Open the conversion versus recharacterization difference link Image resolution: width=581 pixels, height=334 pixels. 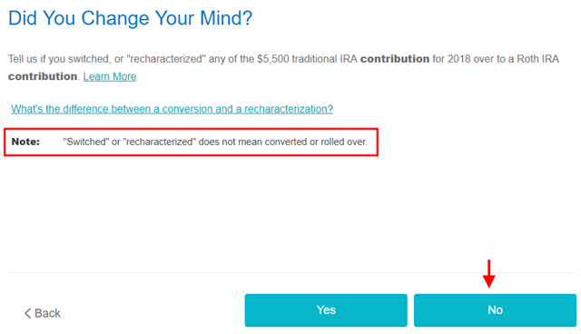coord(172,109)
